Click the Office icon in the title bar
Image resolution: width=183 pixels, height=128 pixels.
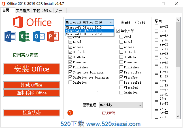tap(3, 4)
